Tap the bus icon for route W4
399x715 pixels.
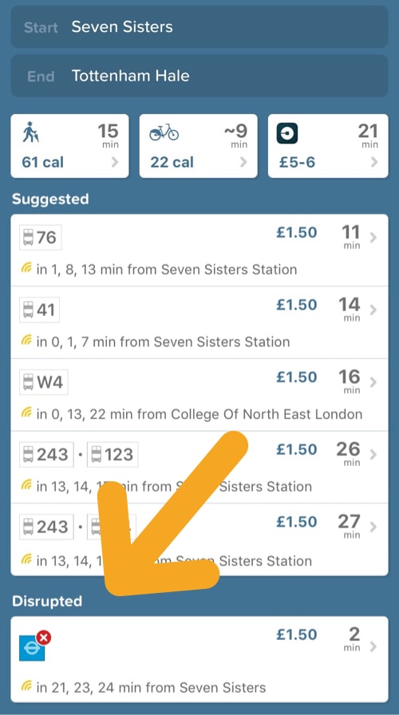pyautogui.click(x=28, y=382)
